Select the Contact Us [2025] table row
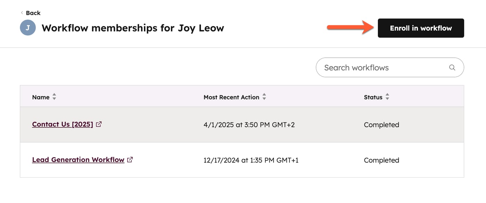 [243, 124]
